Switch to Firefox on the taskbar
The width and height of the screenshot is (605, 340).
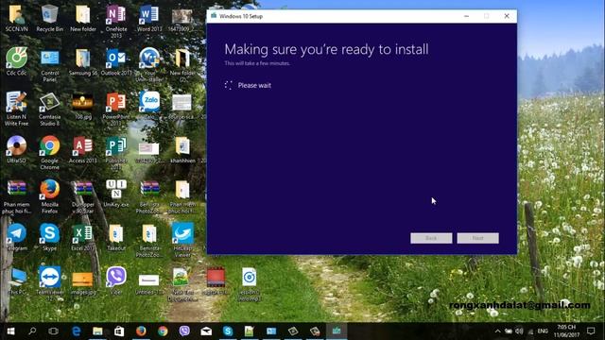pos(141,331)
